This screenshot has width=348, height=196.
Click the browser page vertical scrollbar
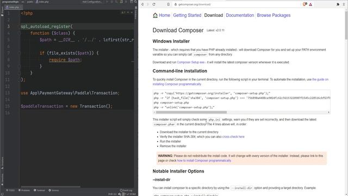346,26
